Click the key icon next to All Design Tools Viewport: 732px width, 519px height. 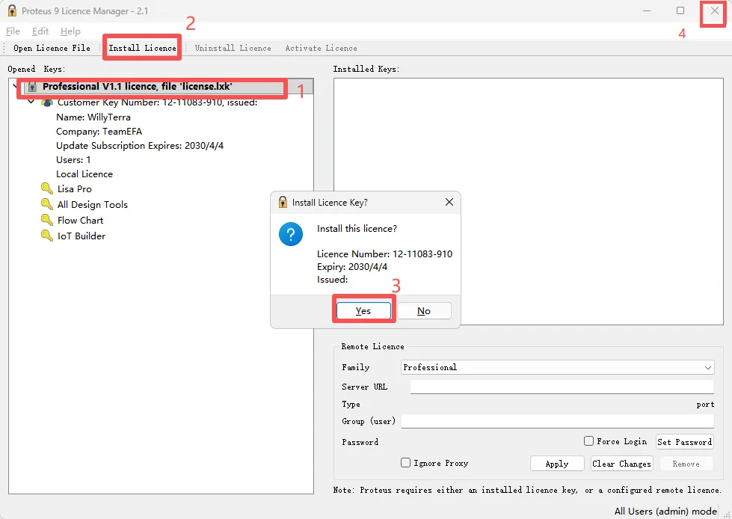click(x=46, y=204)
